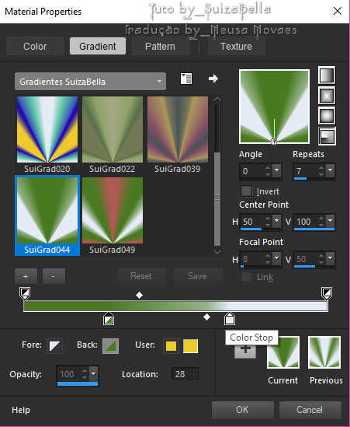Screen dimensions: 350x427
Task: Open the Angle value dropdown arrow
Action: tap(276, 171)
